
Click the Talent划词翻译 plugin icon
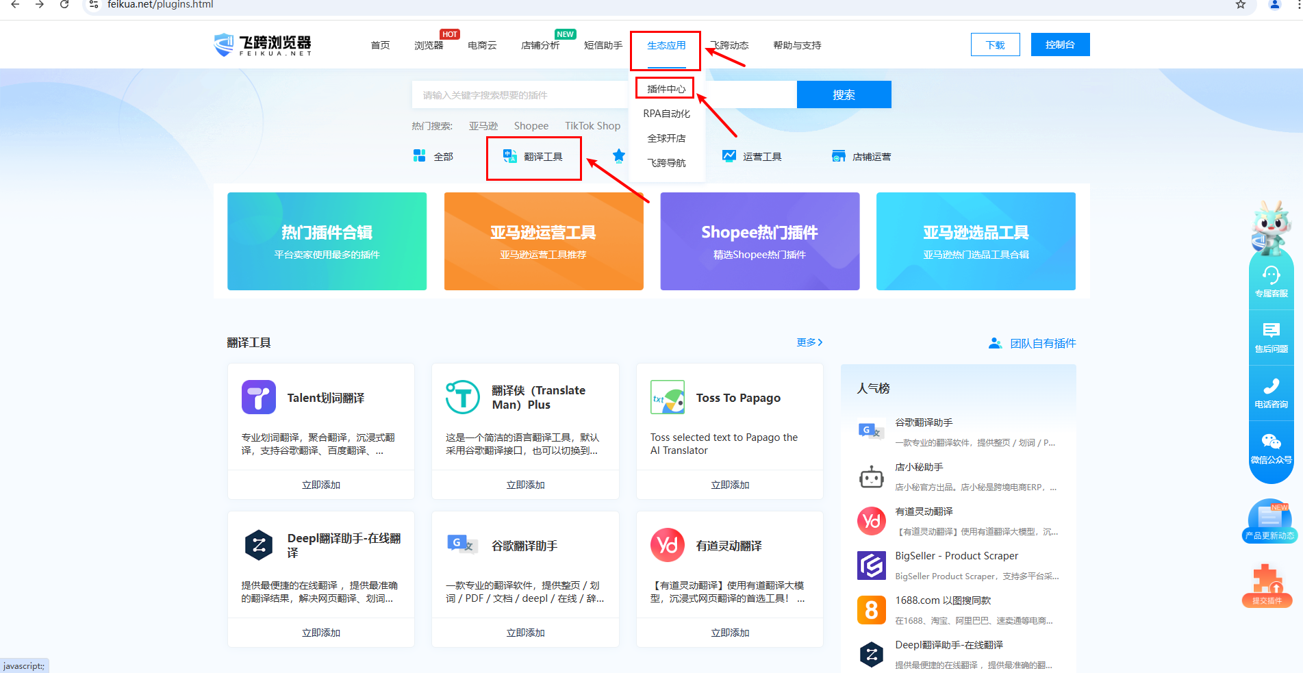[258, 397]
